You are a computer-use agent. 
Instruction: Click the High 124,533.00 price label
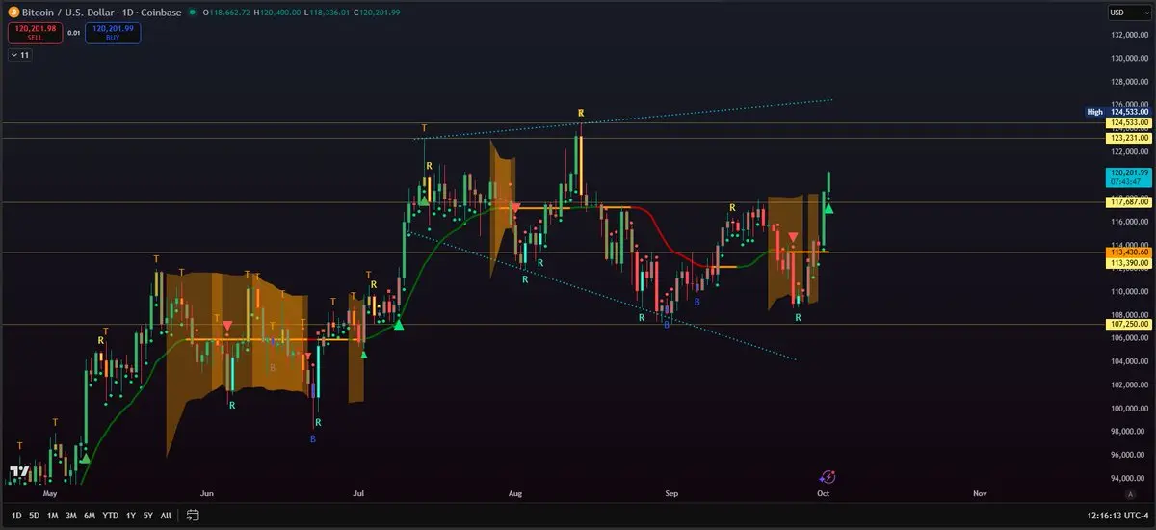click(x=1120, y=112)
